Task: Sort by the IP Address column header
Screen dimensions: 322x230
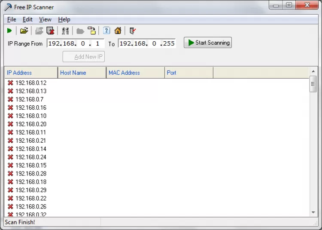Action: click(31, 73)
